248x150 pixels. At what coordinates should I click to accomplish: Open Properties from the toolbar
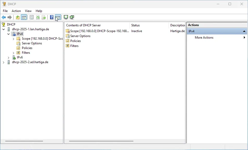pyautogui.click(x=32, y=17)
